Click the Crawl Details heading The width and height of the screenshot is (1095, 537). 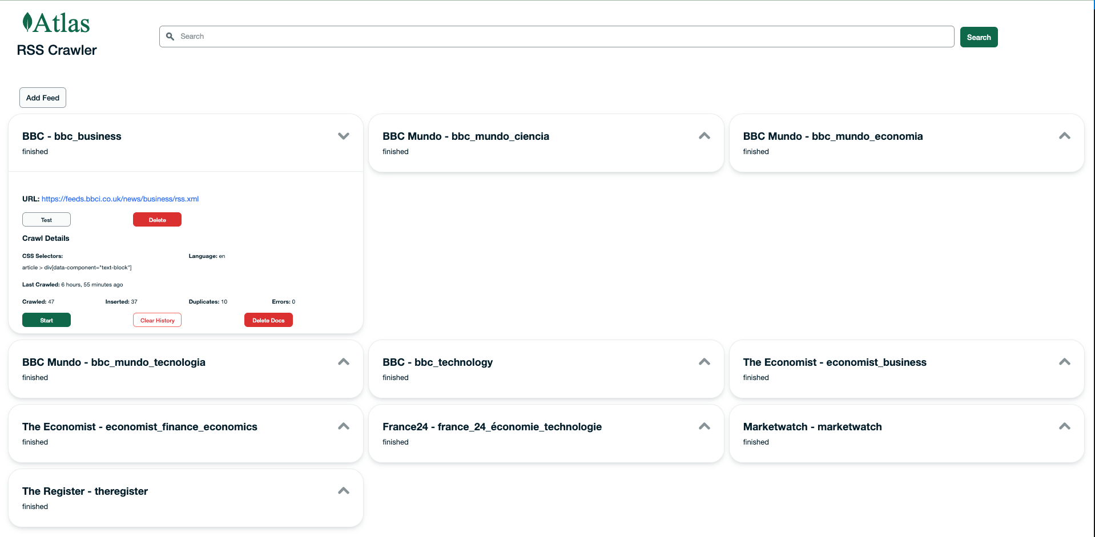click(46, 239)
